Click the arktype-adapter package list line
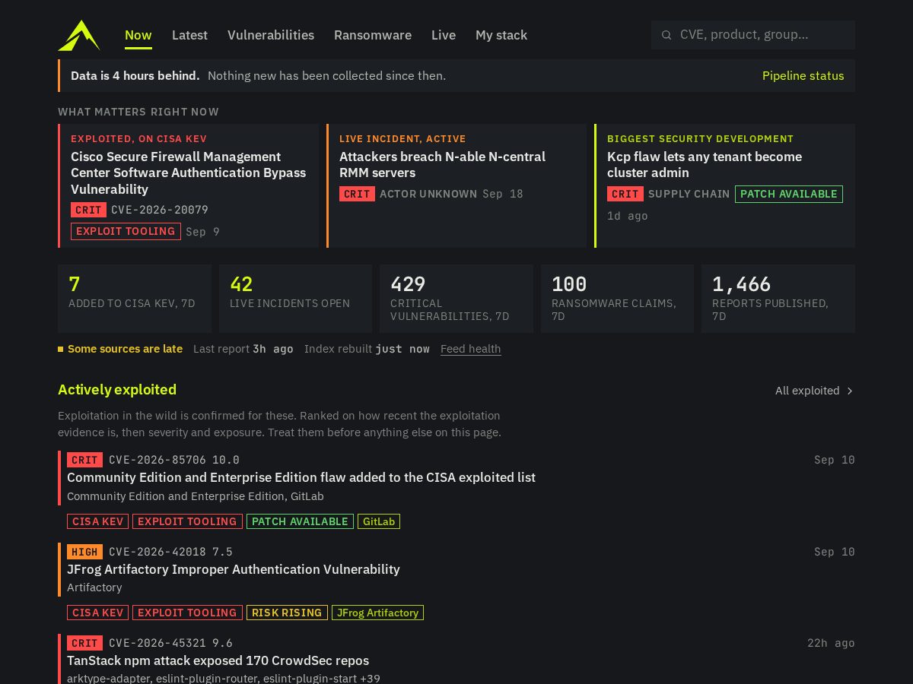Screen dimensions: 913x684 click(x=224, y=678)
